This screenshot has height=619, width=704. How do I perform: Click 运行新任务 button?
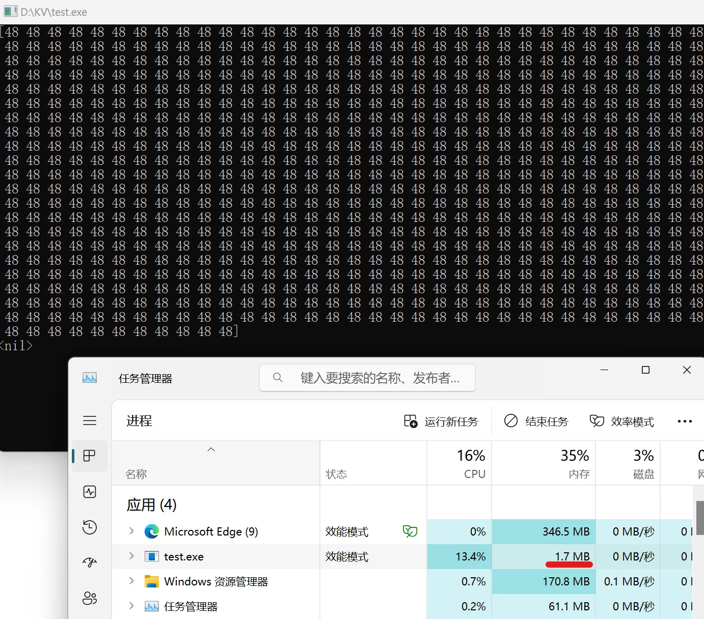tap(441, 421)
